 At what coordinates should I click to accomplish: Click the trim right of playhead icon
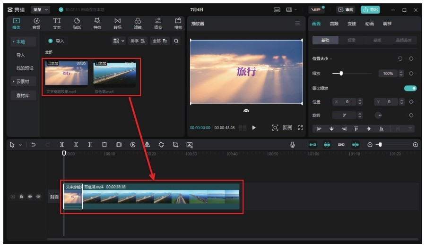coord(90,145)
